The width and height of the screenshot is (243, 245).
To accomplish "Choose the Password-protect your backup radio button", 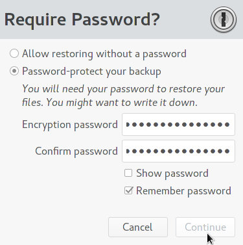I will click(x=14, y=71).
